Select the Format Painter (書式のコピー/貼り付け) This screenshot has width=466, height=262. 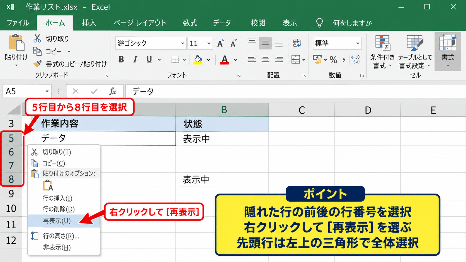[70, 64]
